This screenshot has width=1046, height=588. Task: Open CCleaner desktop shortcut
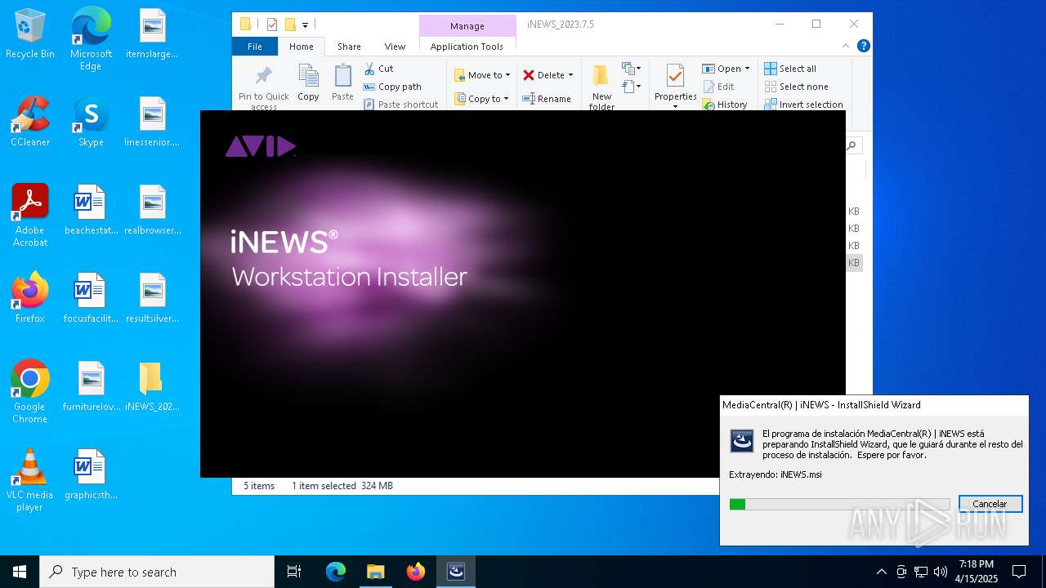tap(30, 122)
